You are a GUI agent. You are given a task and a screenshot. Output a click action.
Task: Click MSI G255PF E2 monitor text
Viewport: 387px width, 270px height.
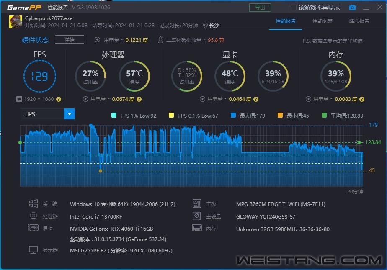[x=121, y=250]
